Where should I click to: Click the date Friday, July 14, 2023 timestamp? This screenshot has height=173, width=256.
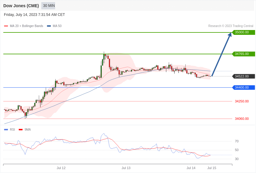(34, 15)
